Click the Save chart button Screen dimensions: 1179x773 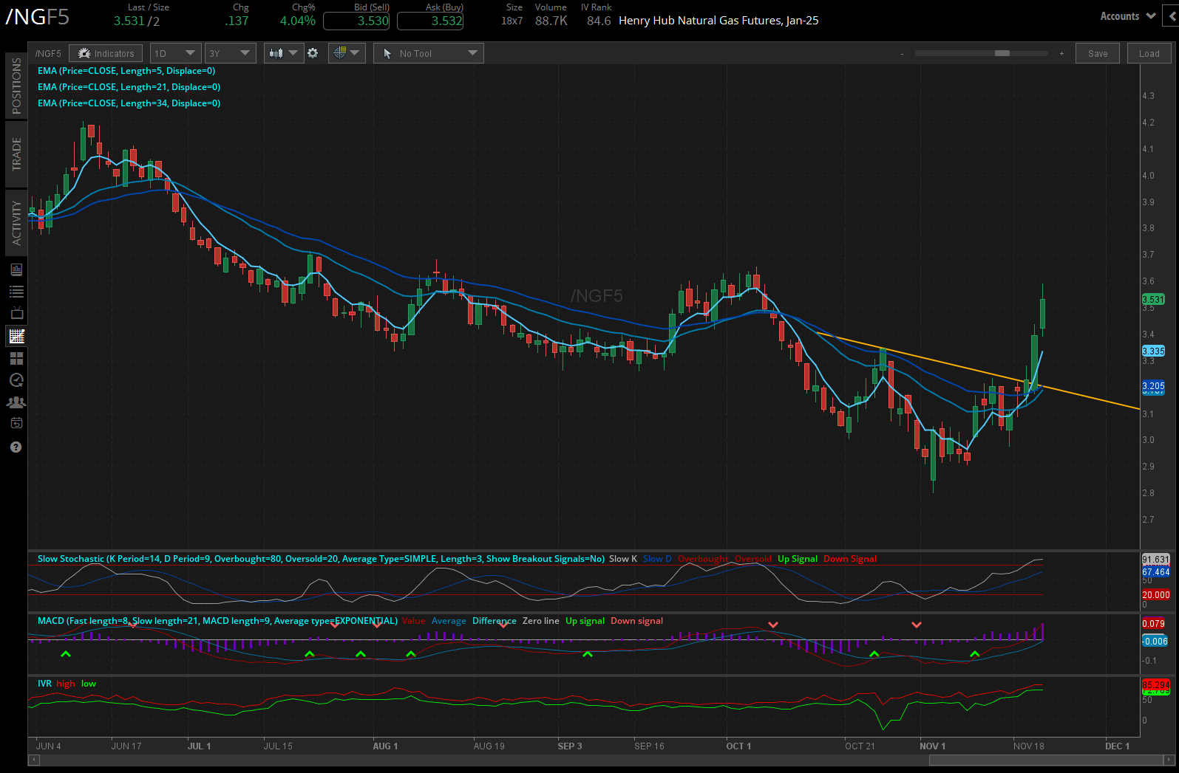1098,53
